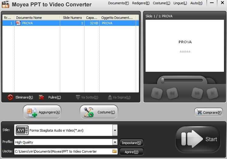Click the Documento Nome column header
The image size is (227, 159).
click(x=37, y=18)
